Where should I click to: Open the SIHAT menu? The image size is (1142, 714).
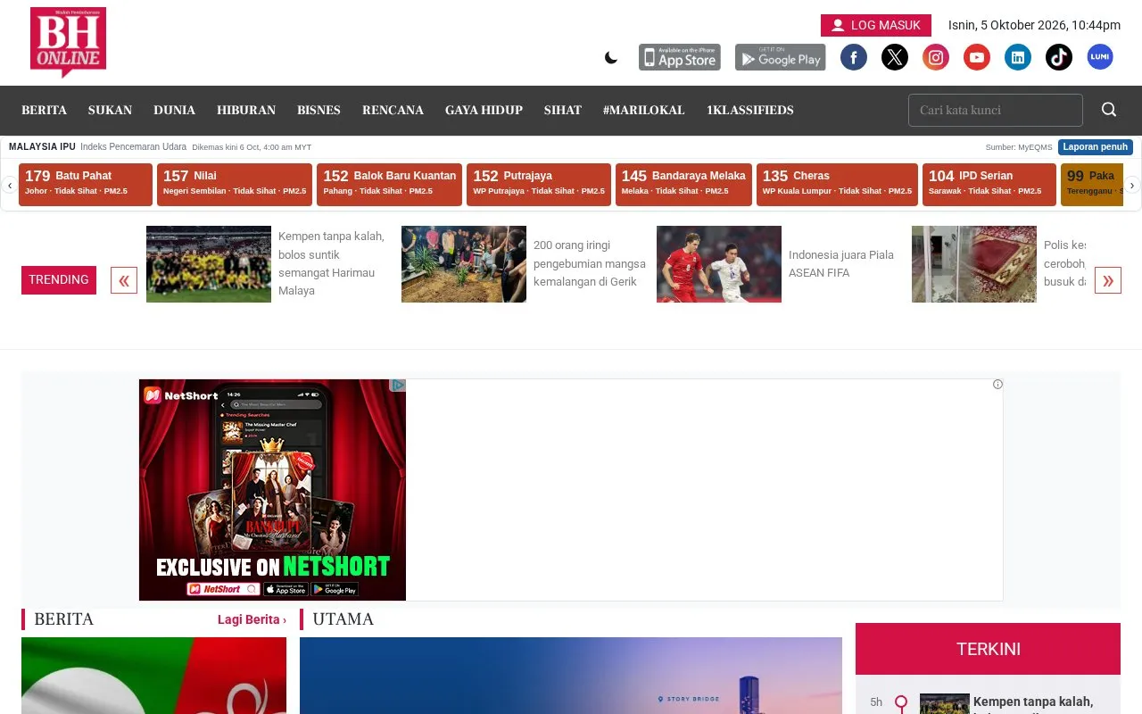563,111
